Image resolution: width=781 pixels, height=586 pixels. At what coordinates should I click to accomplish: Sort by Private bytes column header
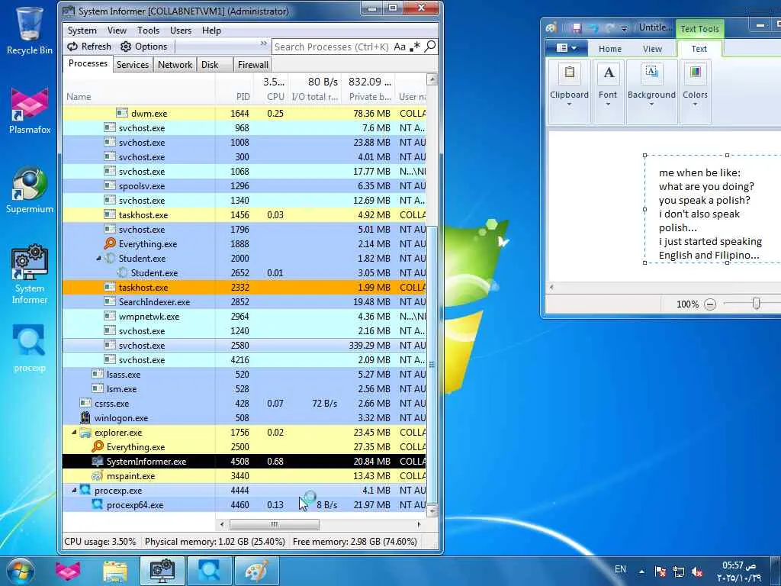coord(368,97)
